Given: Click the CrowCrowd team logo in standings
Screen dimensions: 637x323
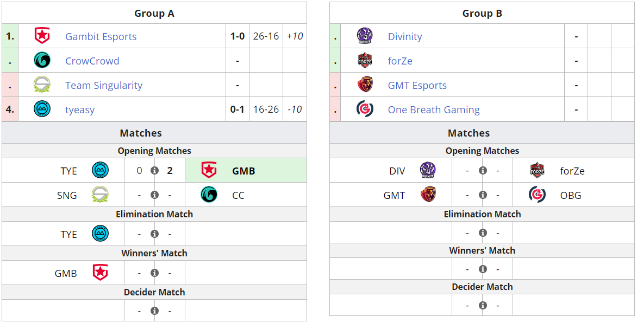Looking at the screenshot, I should 42,60.
